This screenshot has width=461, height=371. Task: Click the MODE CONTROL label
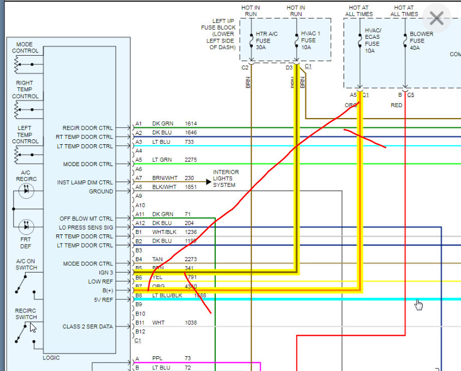25,48
